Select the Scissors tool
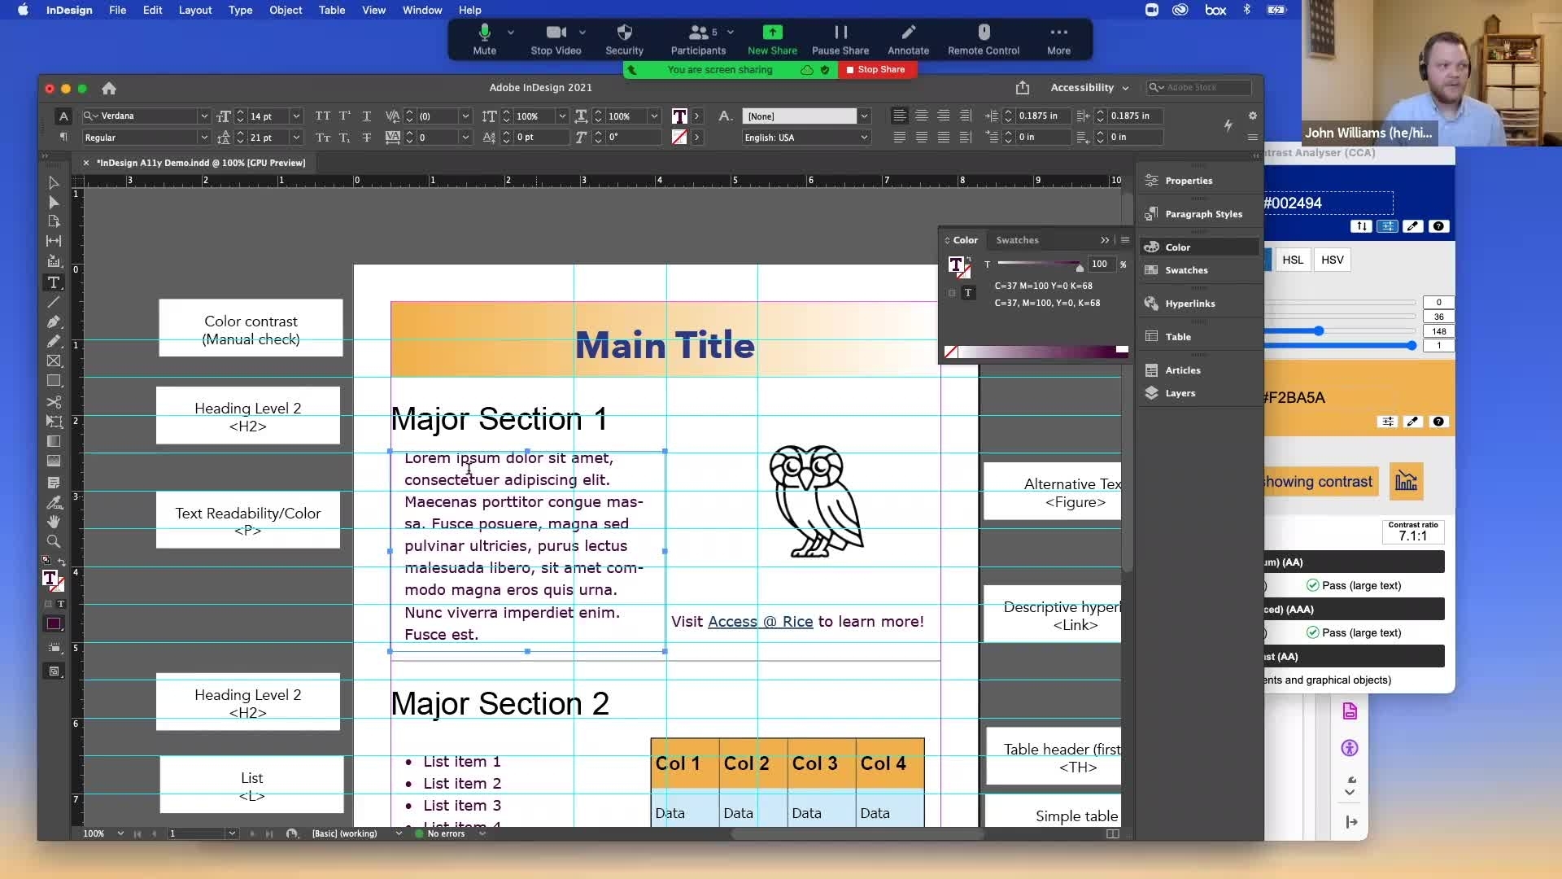1562x879 pixels. (x=54, y=402)
